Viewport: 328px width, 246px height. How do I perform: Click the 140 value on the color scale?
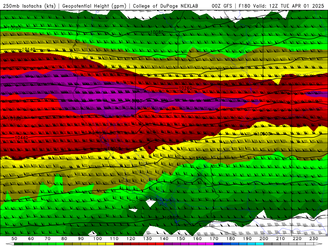164,239
